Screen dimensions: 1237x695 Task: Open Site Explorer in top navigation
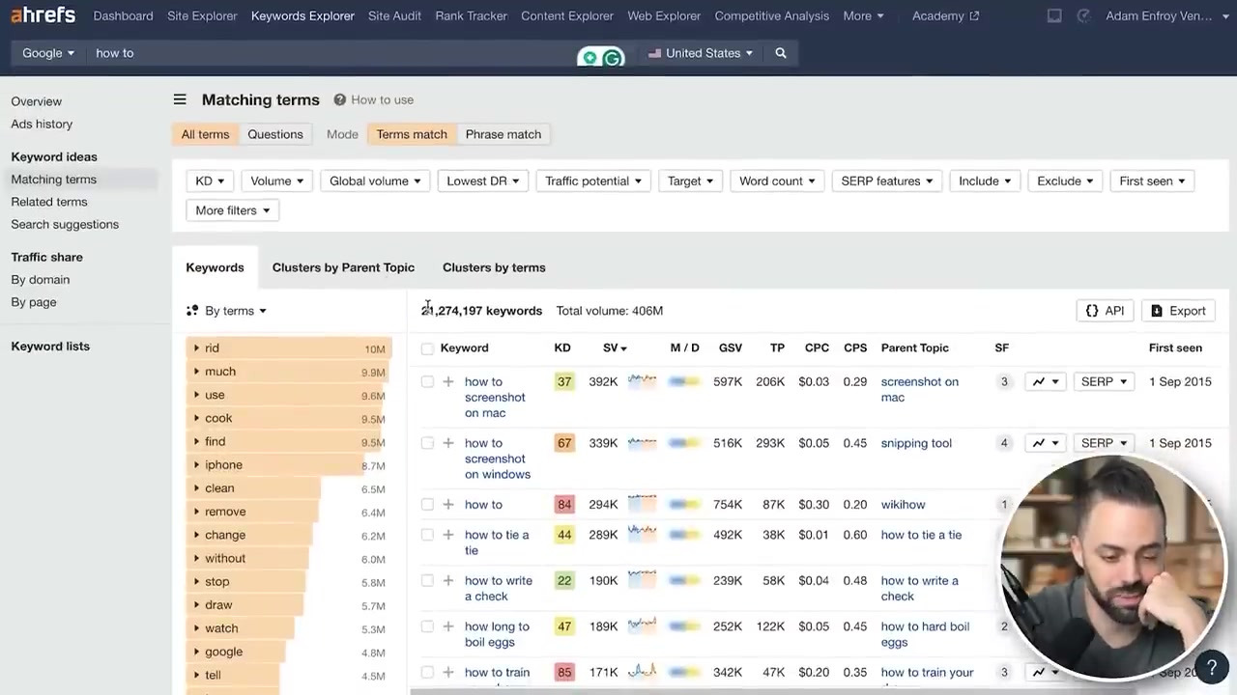coord(202,15)
